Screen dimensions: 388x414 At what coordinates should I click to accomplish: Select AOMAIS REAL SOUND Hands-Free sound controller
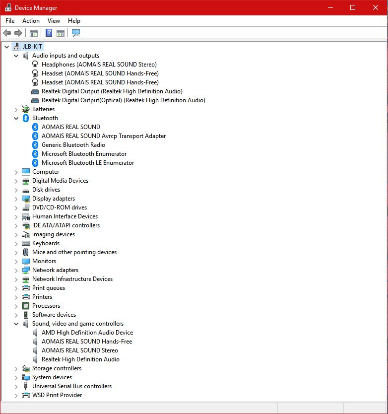[87, 342]
